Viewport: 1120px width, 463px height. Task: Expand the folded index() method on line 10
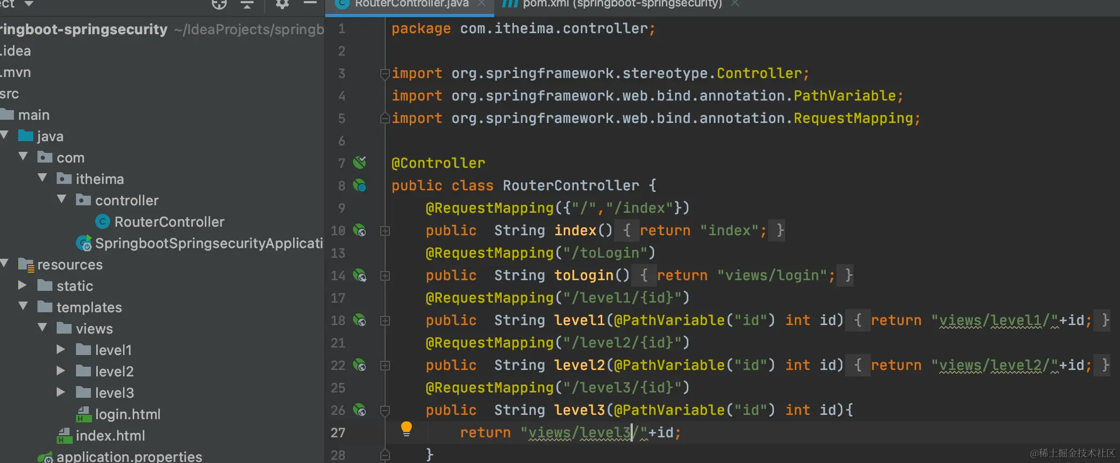click(385, 231)
